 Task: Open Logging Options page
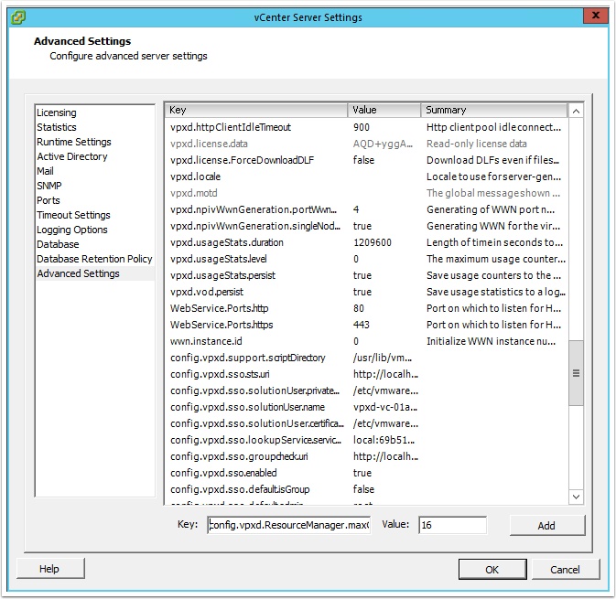point(72,230)
